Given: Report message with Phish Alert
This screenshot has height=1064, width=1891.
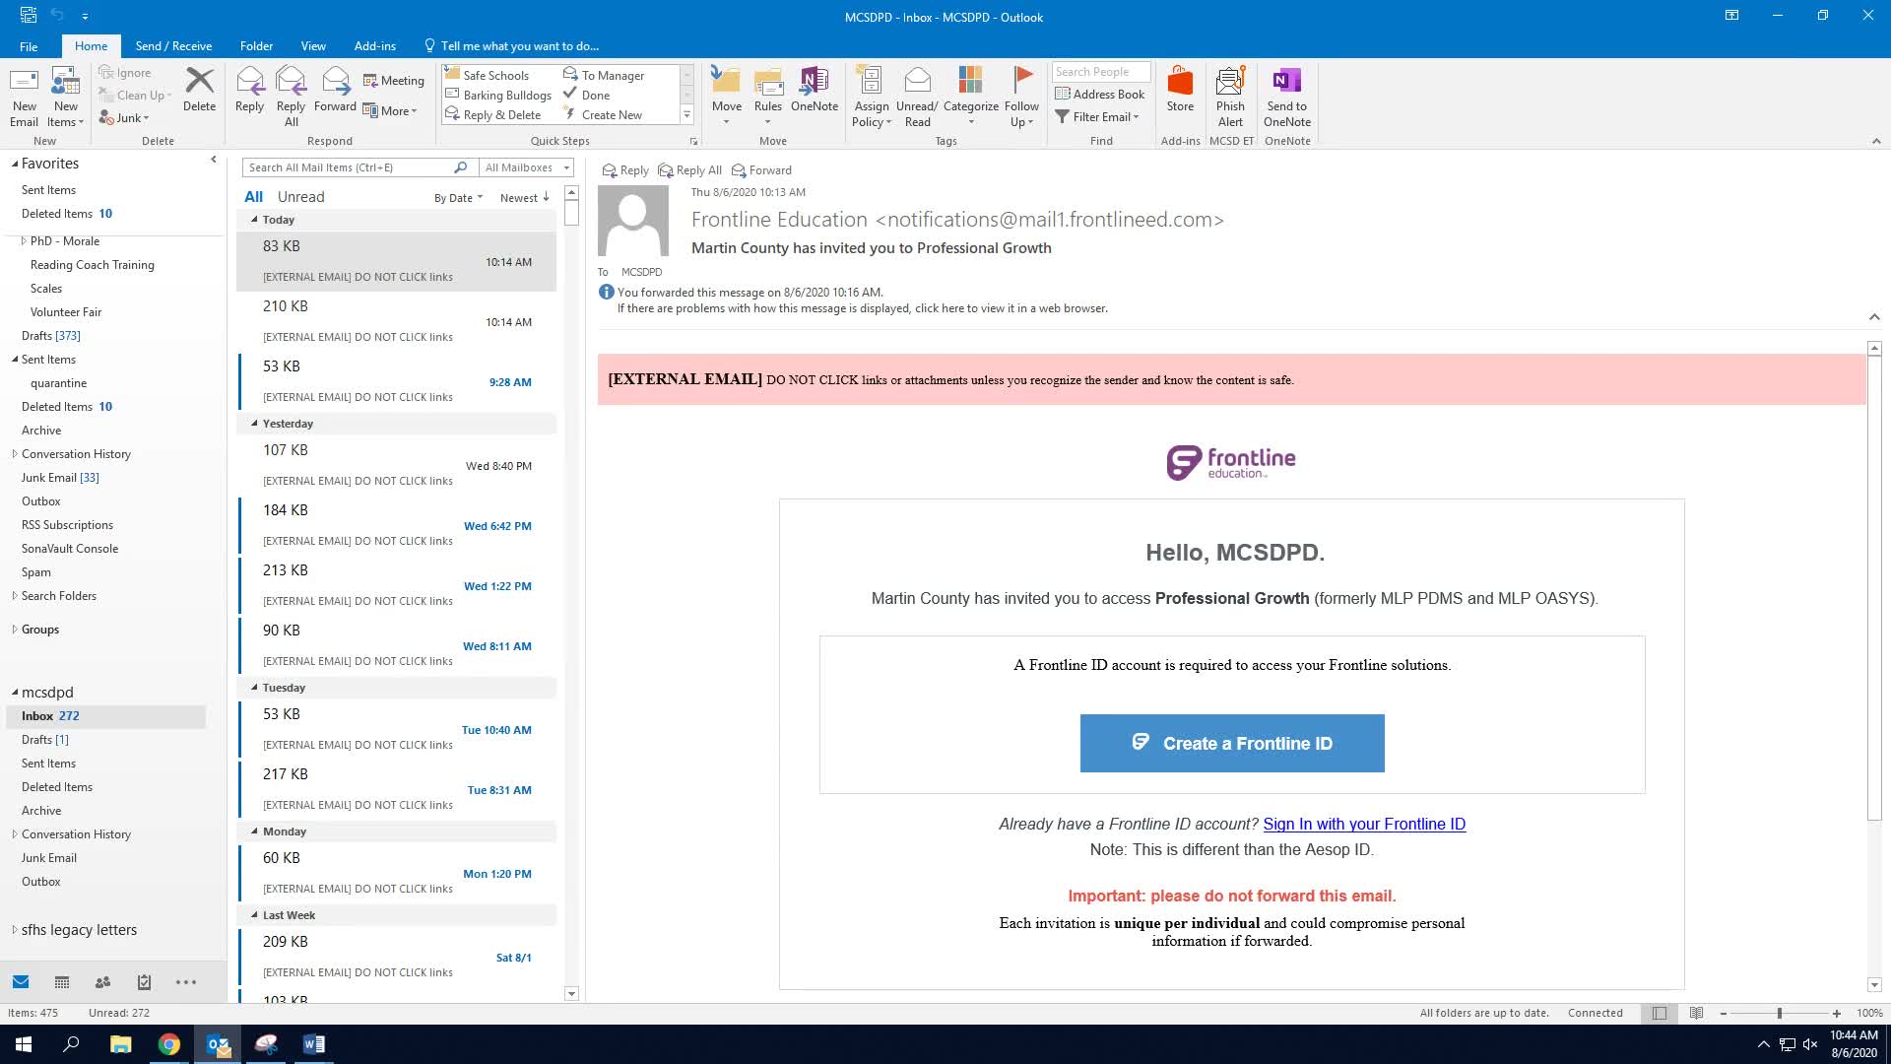Looking at the screenshot, I should coord(1230,98).
